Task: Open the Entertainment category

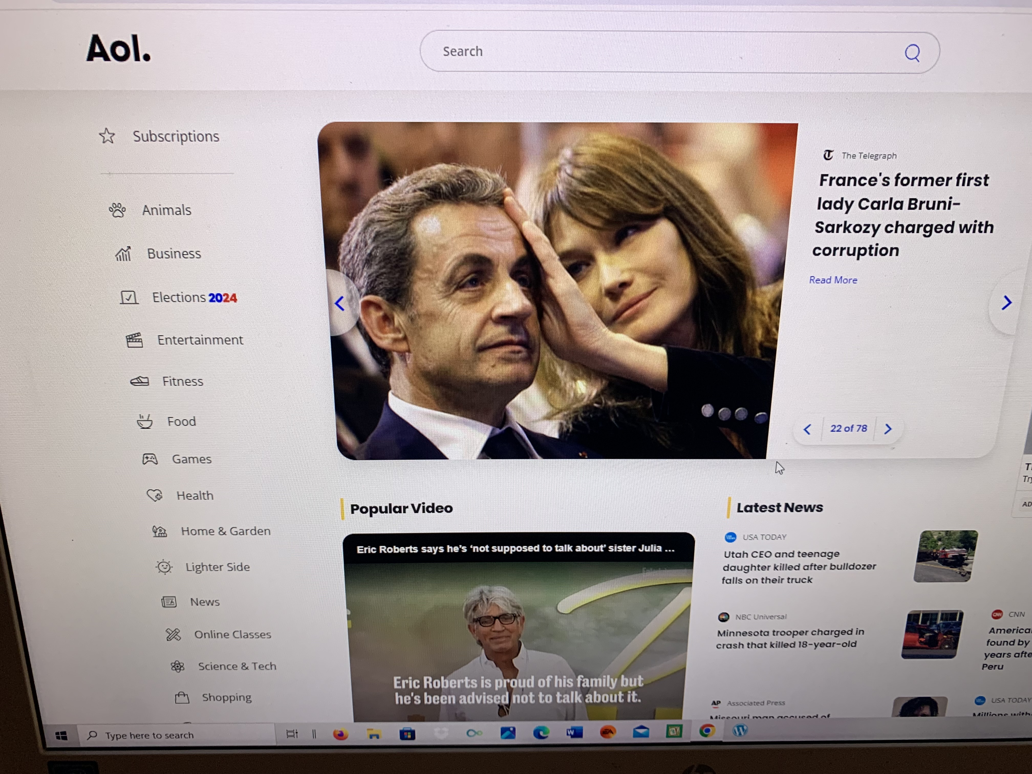Action: pos(200,340)
